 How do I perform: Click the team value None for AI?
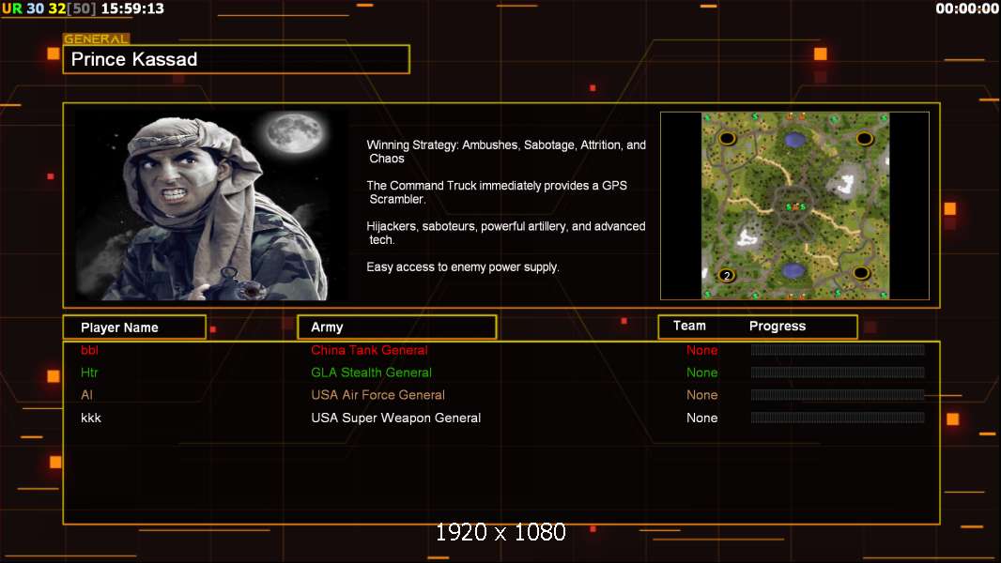[701, 395]
